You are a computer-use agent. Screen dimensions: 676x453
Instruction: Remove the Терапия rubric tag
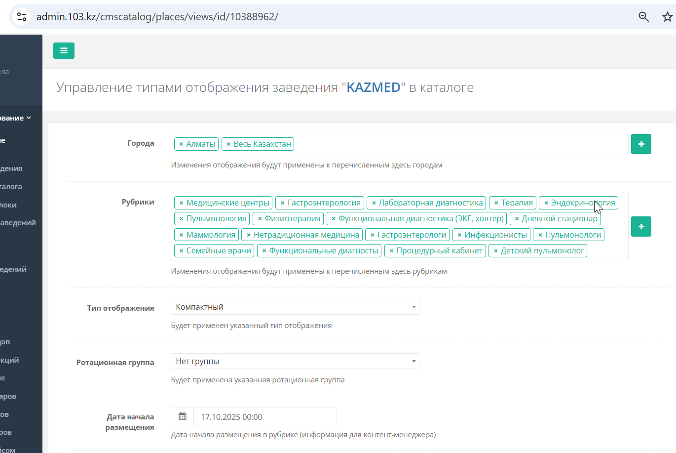coord(496,203)
